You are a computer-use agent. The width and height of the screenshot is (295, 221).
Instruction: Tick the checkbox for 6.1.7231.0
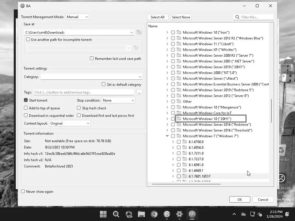coord(179,153)
